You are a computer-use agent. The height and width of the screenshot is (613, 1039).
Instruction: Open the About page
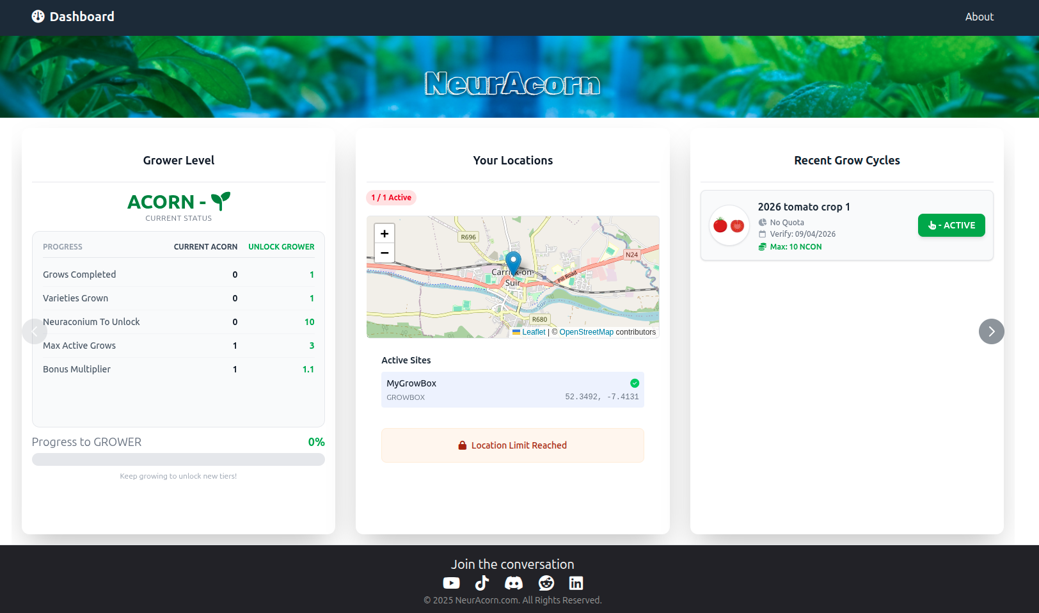click(979, 17)
